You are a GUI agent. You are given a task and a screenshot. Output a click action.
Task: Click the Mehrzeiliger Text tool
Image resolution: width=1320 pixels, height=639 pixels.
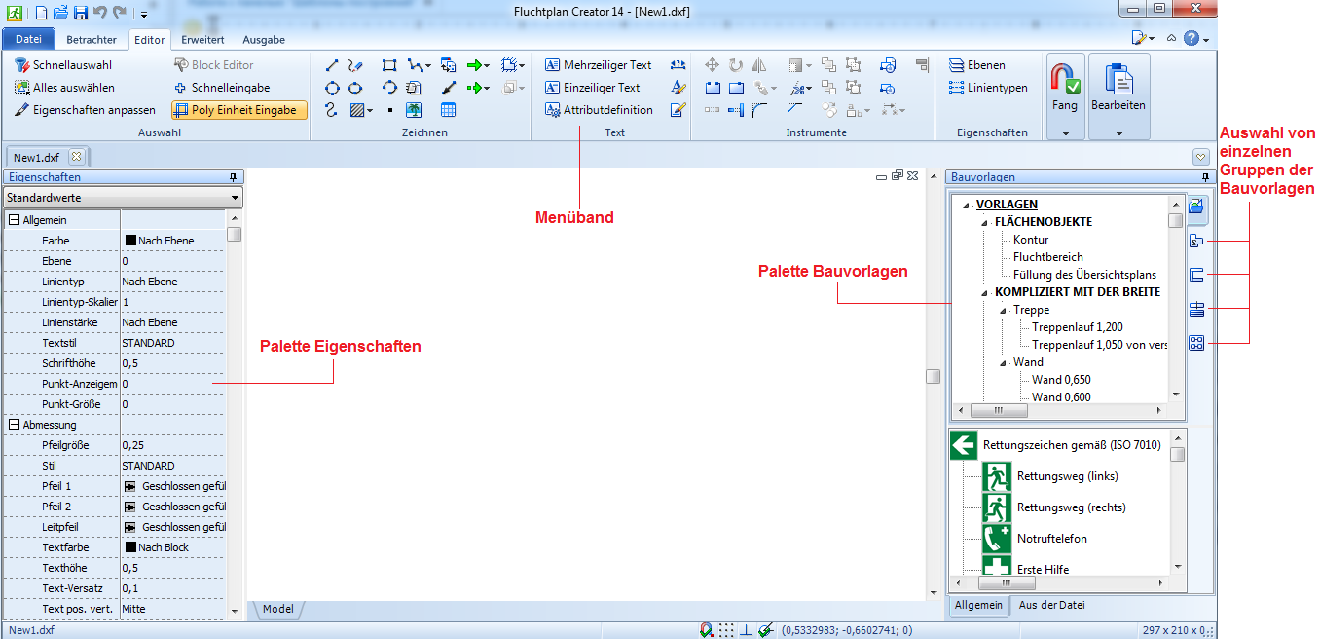[x=599, y=65]
